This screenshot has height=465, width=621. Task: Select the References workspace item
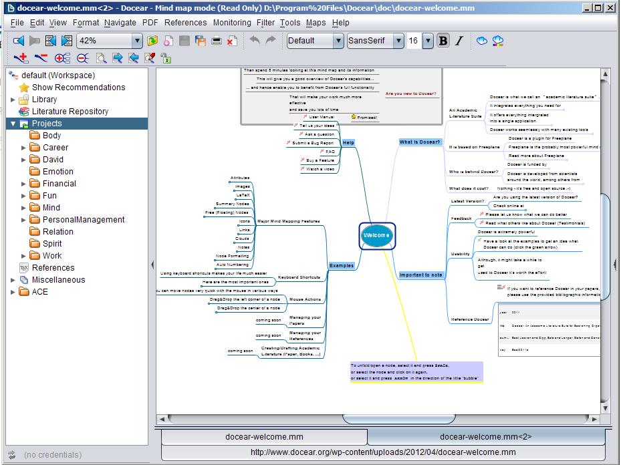(53, 268)
